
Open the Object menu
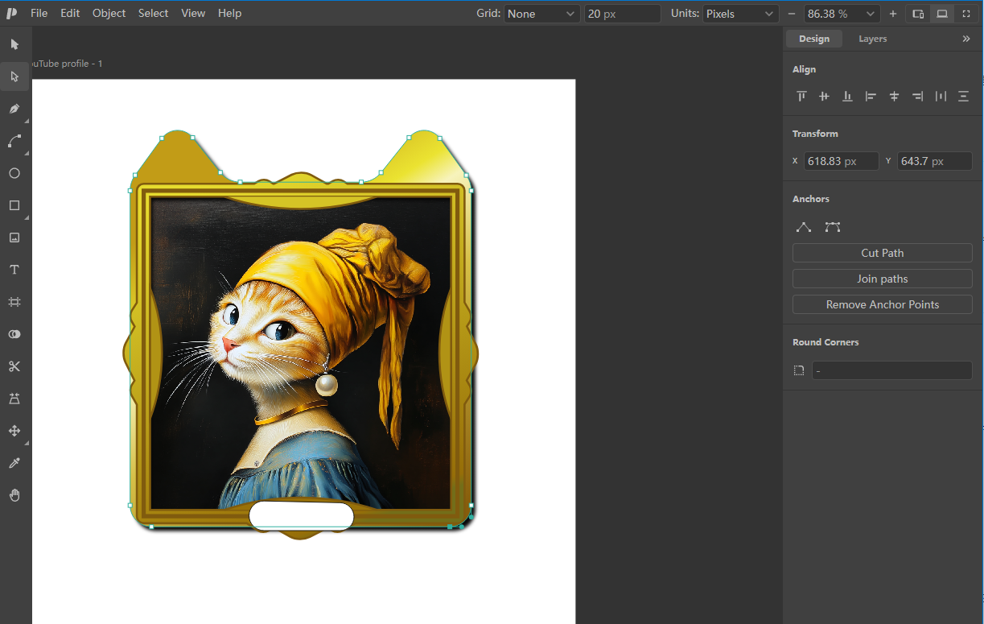click(109, 13)
